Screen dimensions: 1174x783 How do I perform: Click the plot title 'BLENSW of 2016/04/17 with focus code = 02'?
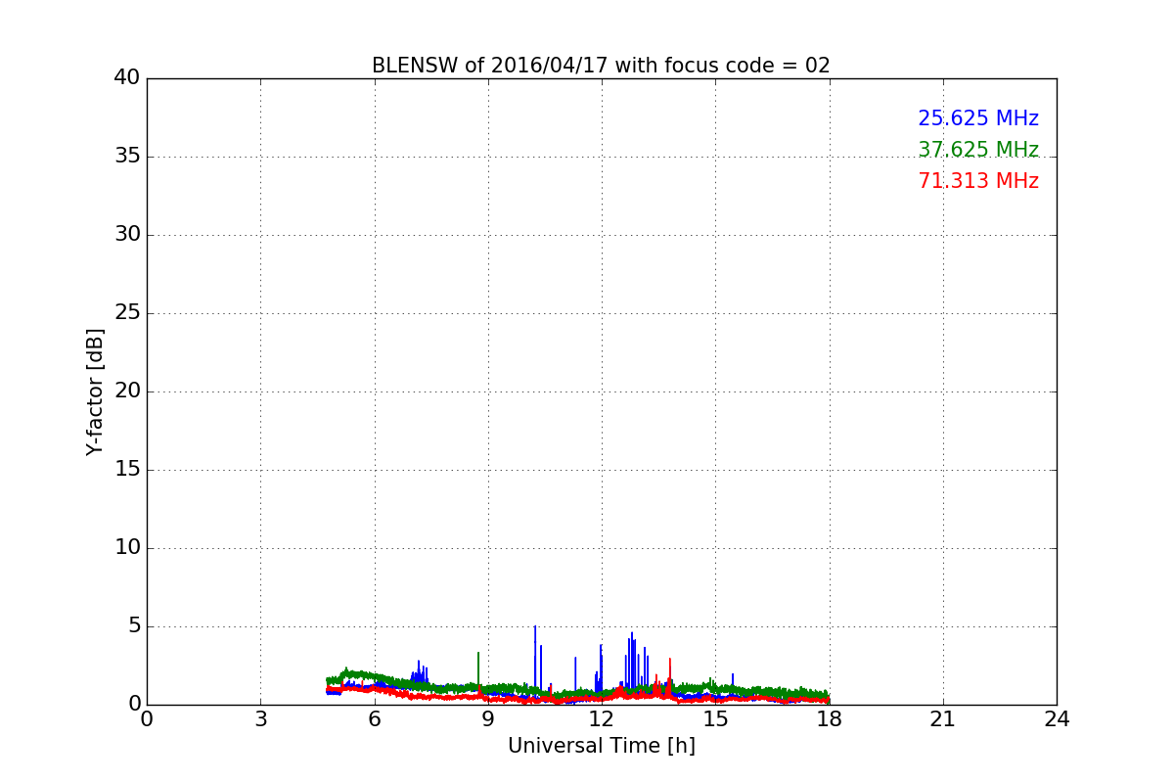pyautogui.click(x=601, y=66)
